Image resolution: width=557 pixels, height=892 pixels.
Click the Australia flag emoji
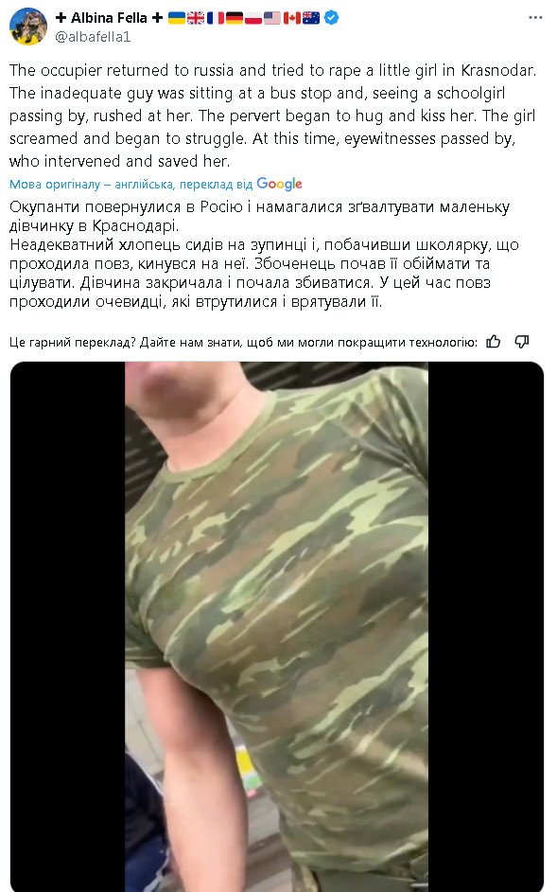[311, 18]
